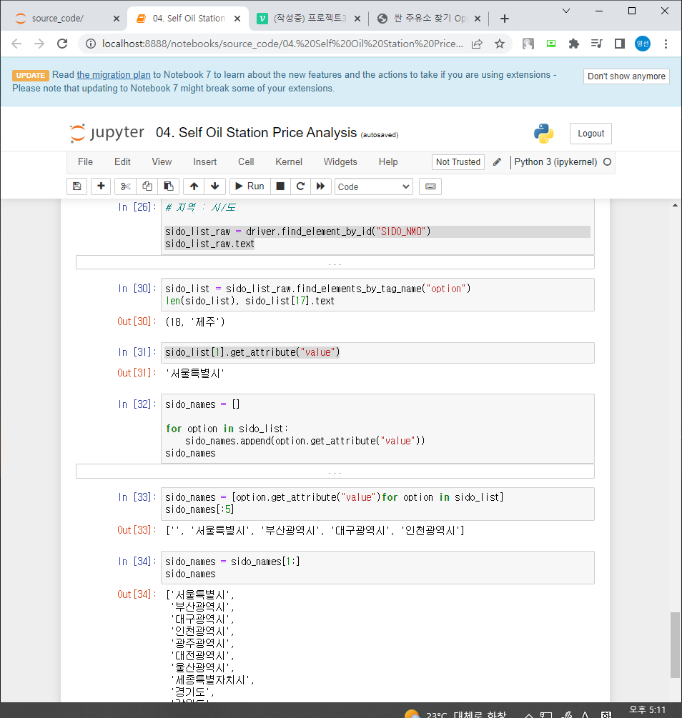Open cell type dropdown showing Code
The width and height of the screenshot is (682, 718).
click(x=374, y=187)
